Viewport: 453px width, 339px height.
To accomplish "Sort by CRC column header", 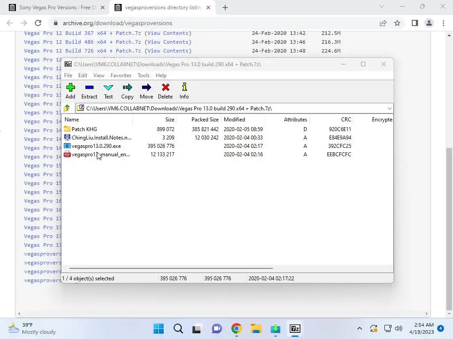I will pyautogui.click(x=332, y=119).
